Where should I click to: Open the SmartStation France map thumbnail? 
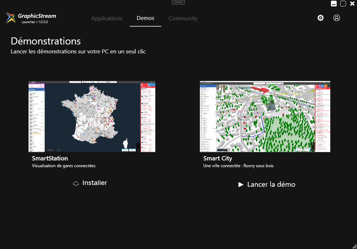click(92, 116)
